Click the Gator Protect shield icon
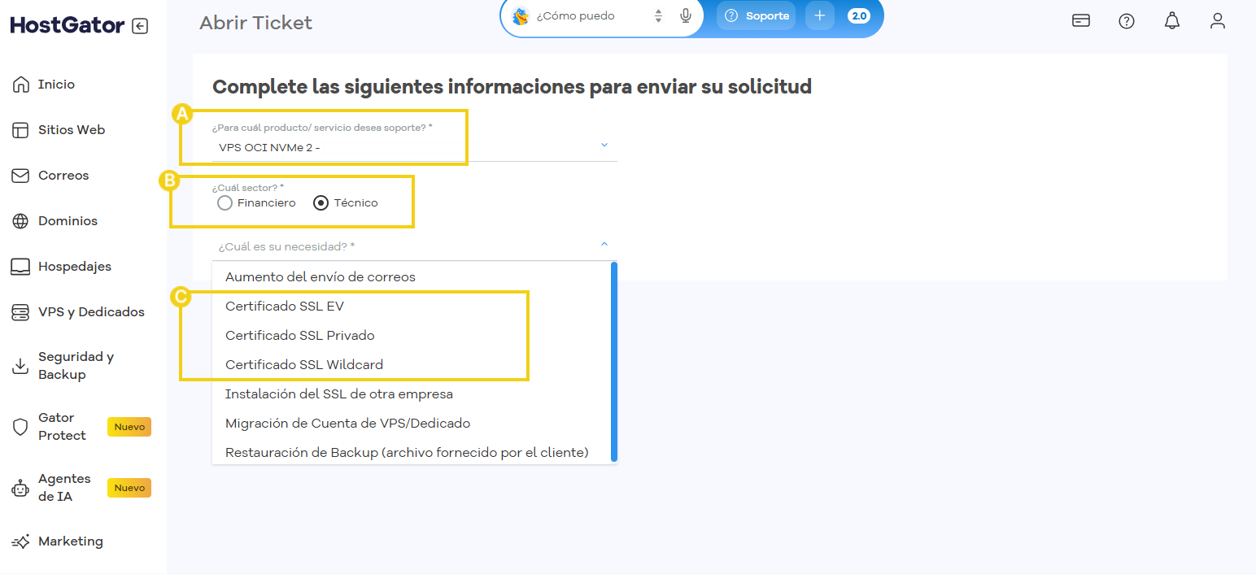Viewport: 1256px width, 574px height. pyautogui.click(x=21, y=427)
